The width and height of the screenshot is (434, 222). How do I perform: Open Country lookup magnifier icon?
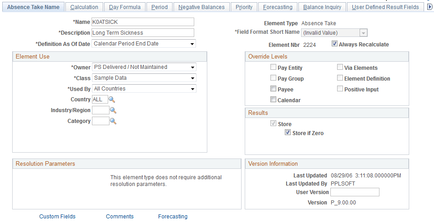pos(112,100)
